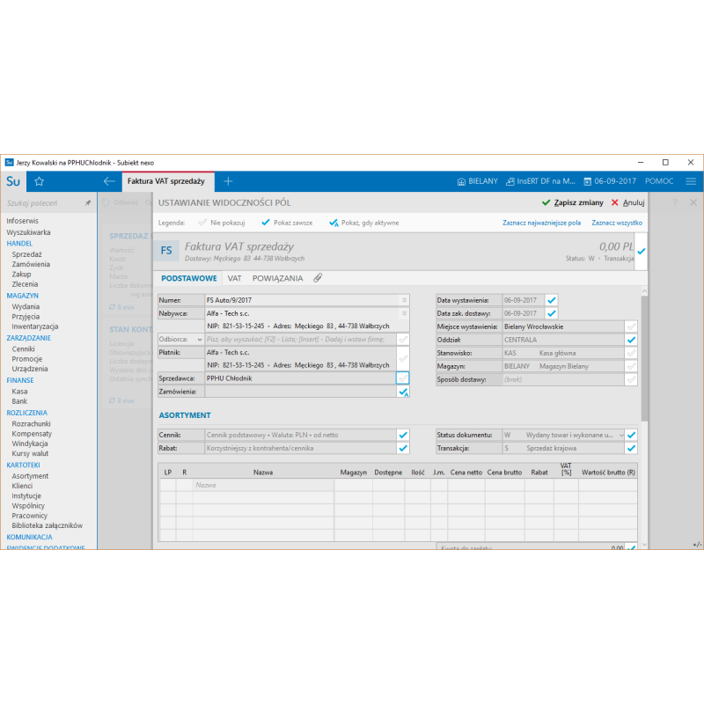Click the favorites star icon
The height and width of the screenshot is (704, 704).
[39, 181]
